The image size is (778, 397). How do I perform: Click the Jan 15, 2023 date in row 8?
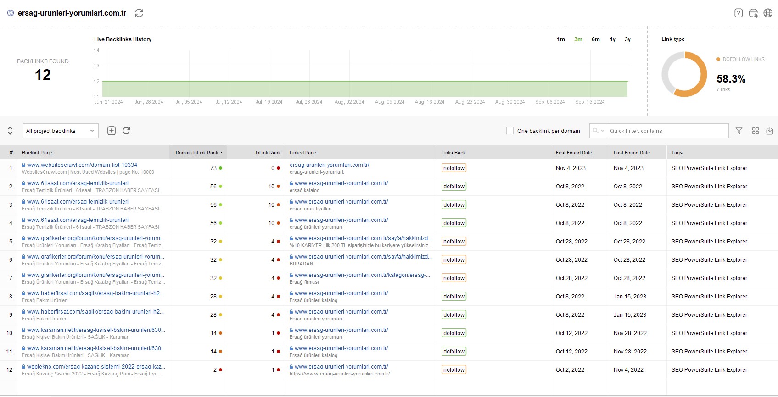click(630, 297)
